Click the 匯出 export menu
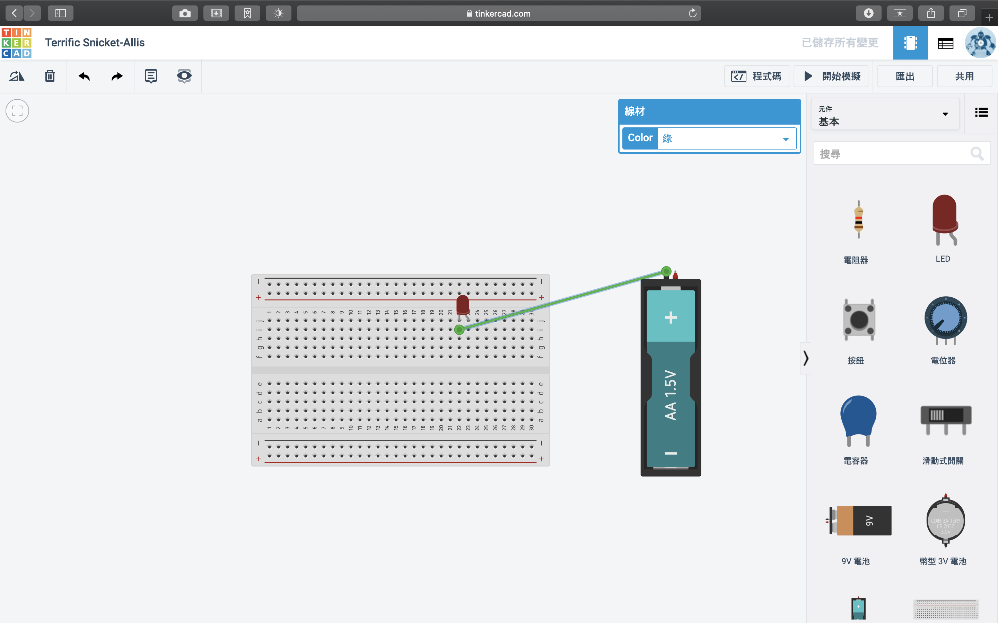 tap(905, 76)
